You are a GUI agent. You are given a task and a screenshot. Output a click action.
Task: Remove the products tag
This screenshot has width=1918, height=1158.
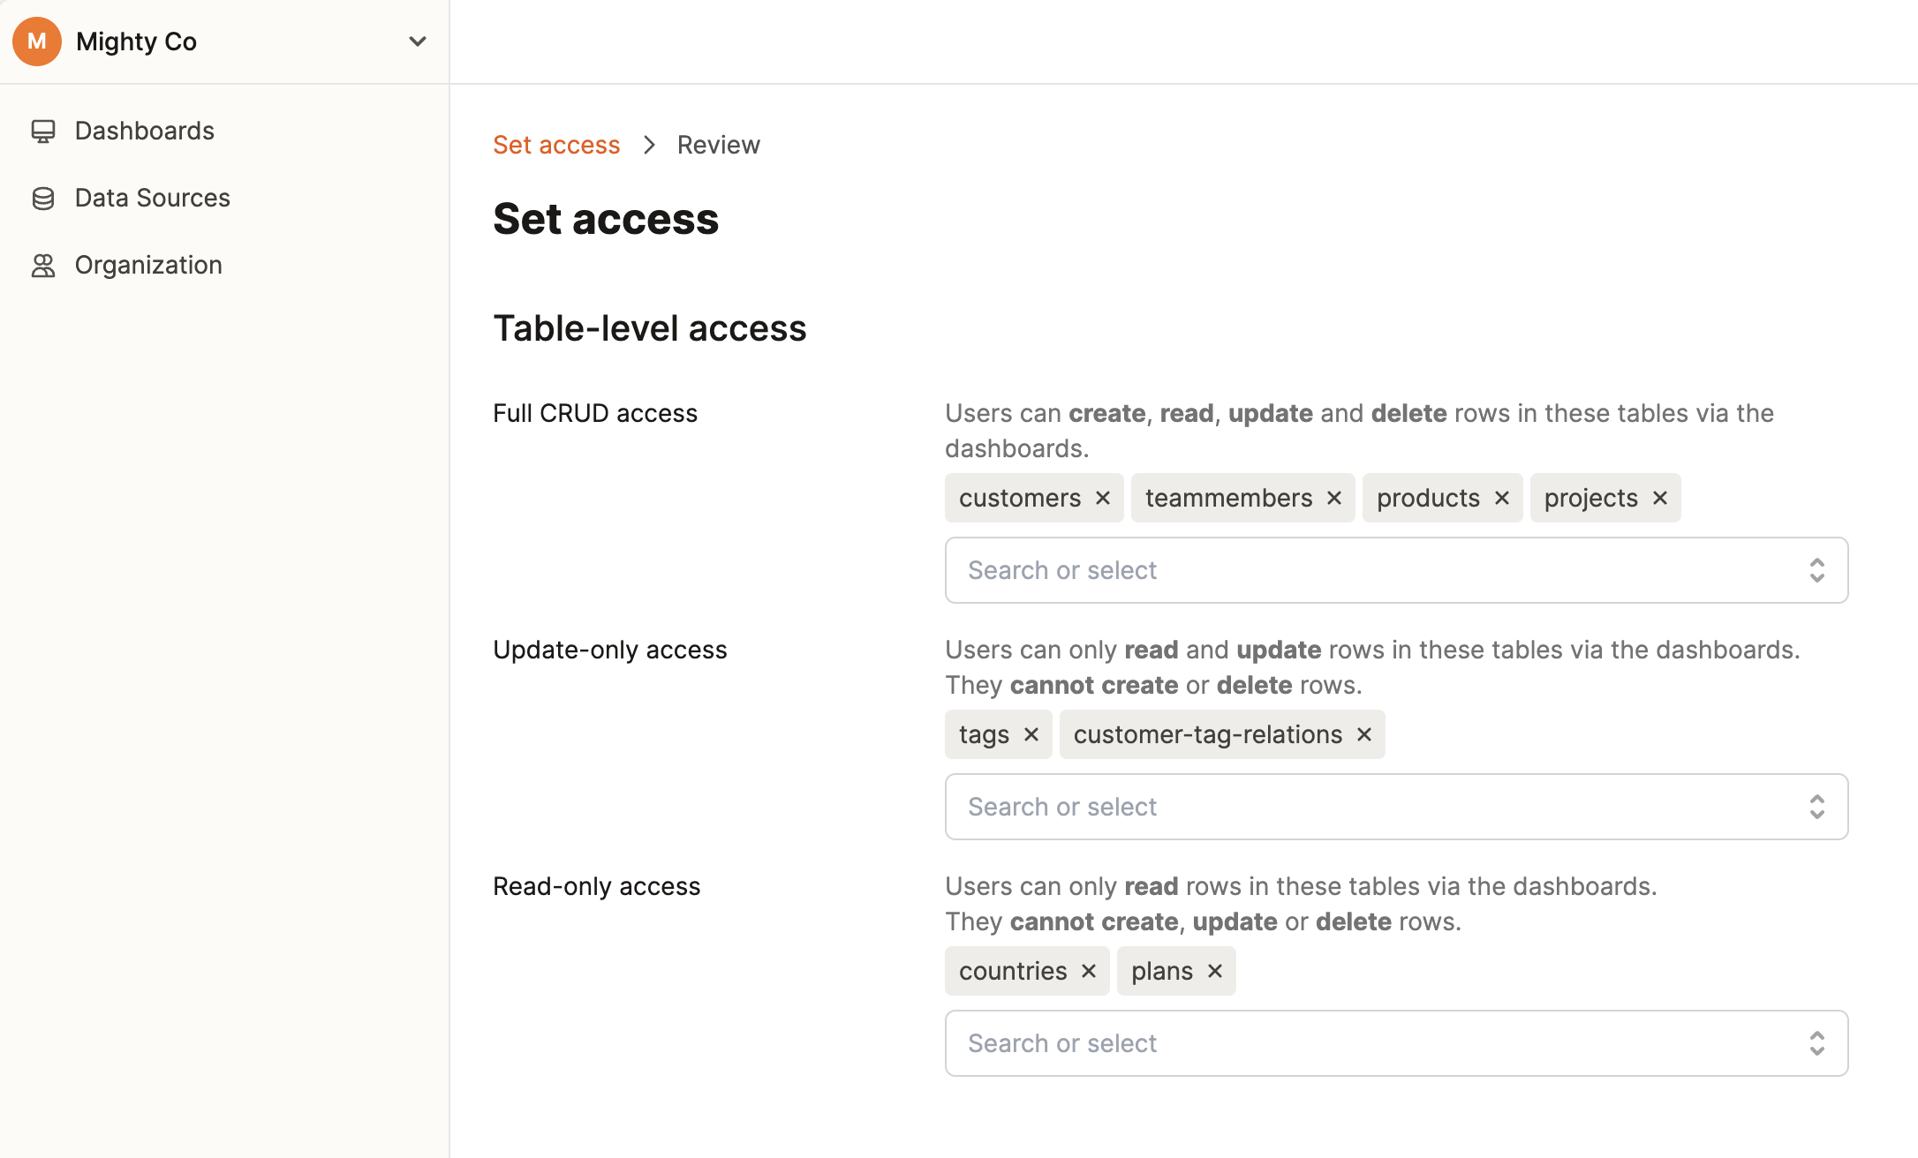click(x=1502, y=498)
